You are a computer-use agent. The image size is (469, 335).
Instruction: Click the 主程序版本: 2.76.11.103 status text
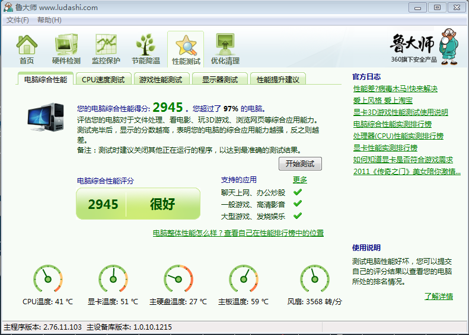(x=43, y=327)
